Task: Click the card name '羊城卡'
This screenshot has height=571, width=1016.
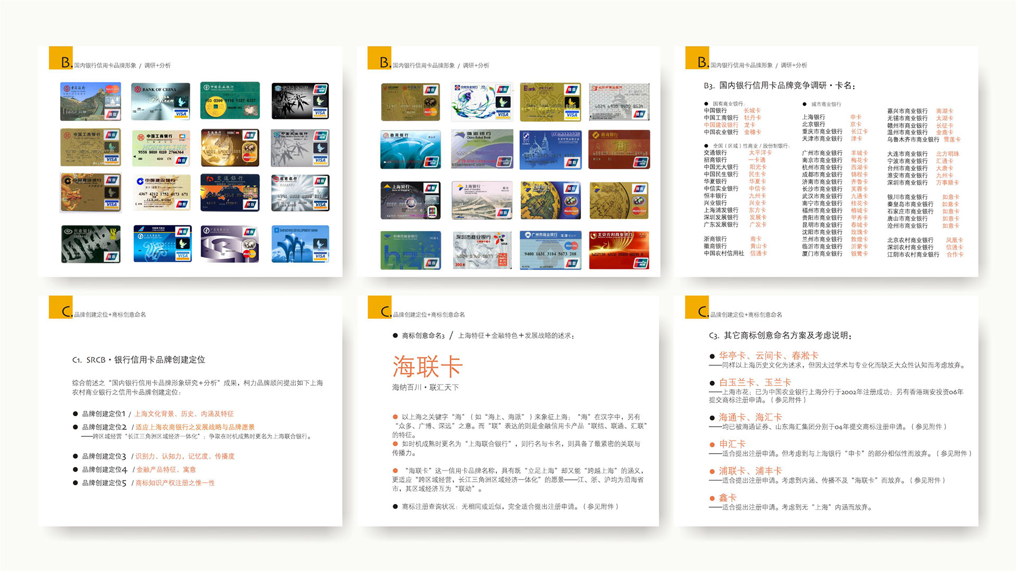Action: (859, 153)
